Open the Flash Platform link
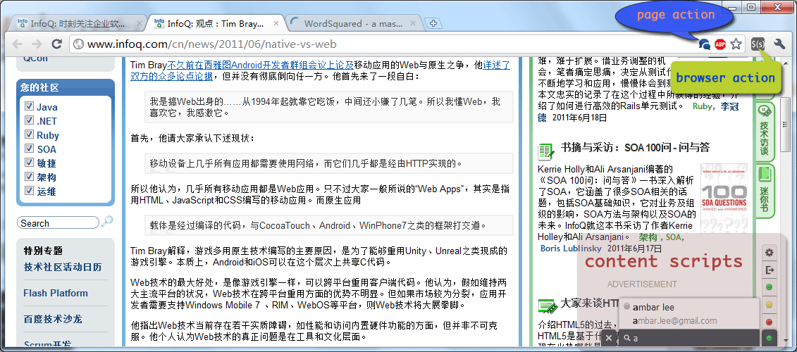The width and height of the screenshot is (797, 352). click(56, 293)
